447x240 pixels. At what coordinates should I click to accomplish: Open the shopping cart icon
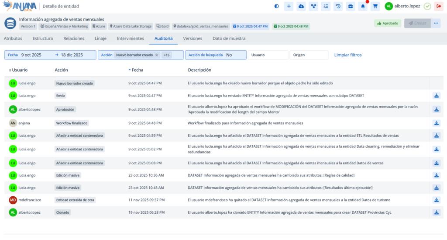click(375, 6)
